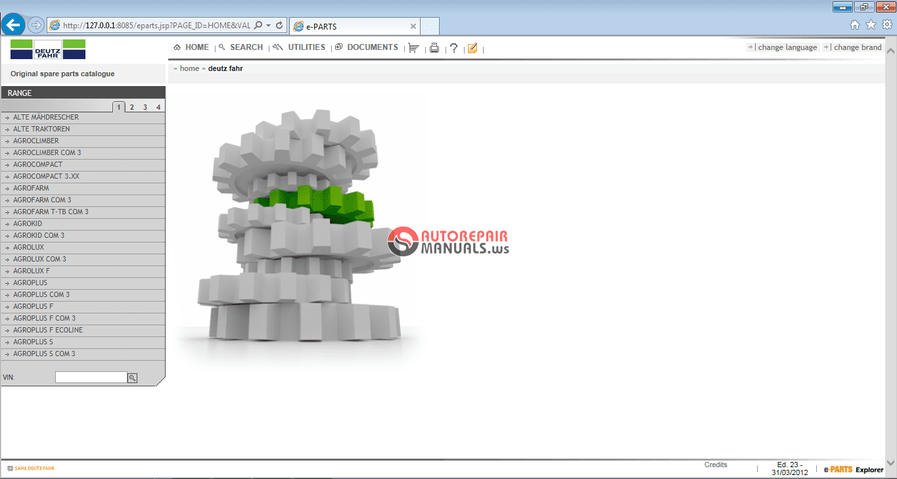Switch to range page 4 tab
Screen dimensions: 897x479
158,107
